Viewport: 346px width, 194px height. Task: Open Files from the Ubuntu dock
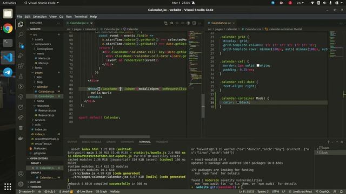click(x=8, y=13)
